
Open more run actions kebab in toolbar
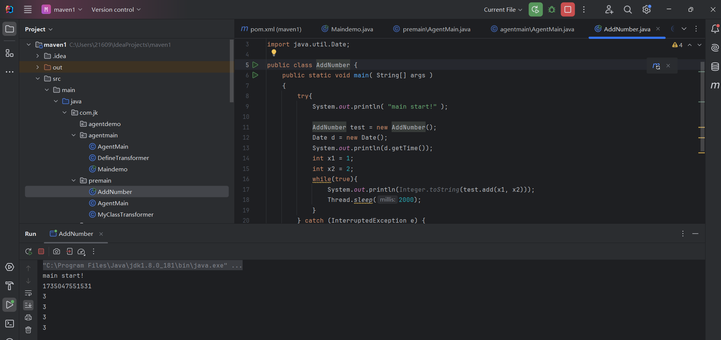pyautogui.click(x=584, y=9)
